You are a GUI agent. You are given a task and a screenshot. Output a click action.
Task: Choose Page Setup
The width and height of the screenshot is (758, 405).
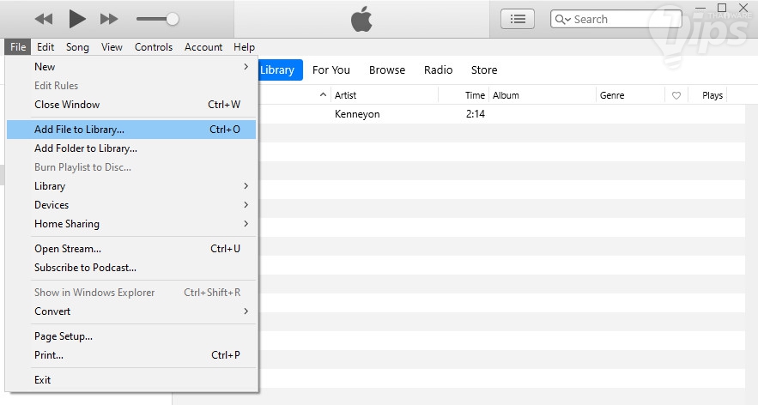click(131, 336)
